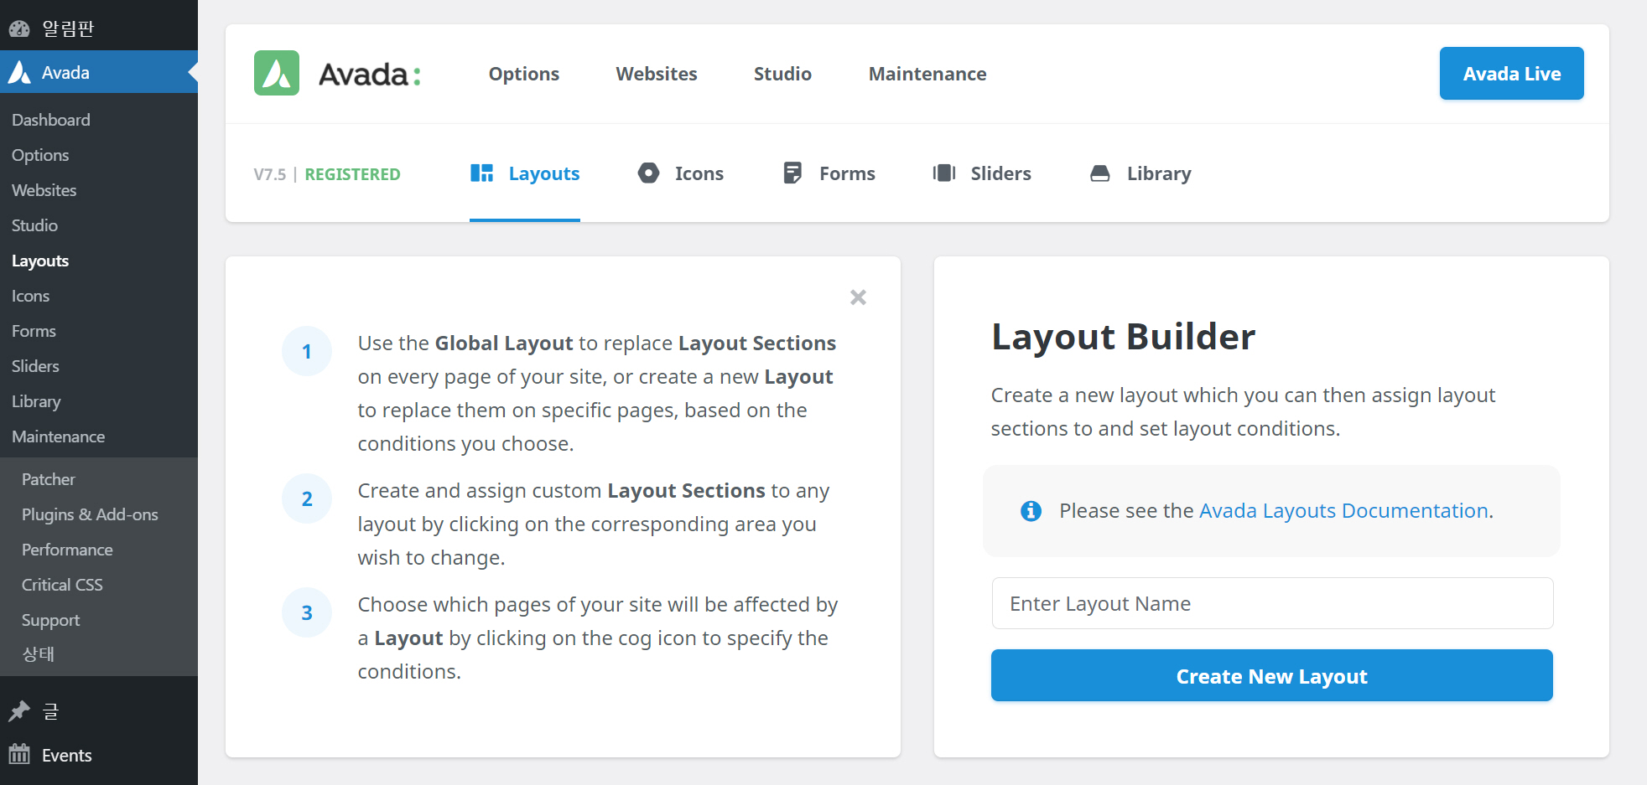Click the Avada sidebar logo icon

(x=19, y=72)
